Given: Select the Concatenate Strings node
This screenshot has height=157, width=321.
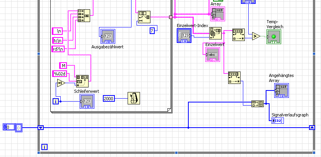Looking at the screenshot, I should 84,15.
